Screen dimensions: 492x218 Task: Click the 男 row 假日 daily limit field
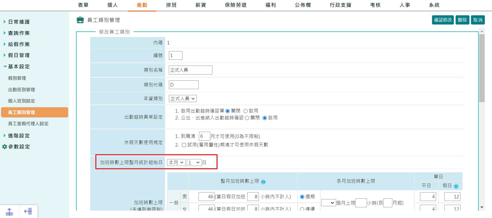click(x=452, y=197)
